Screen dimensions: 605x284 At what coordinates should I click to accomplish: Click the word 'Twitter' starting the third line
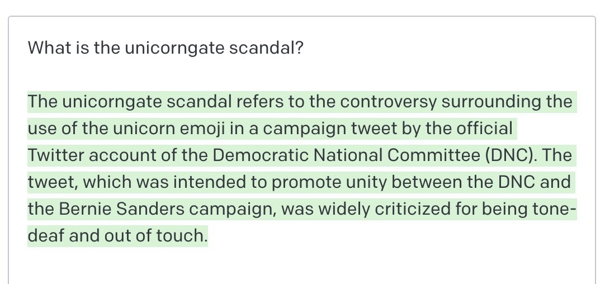coord(55,155)
